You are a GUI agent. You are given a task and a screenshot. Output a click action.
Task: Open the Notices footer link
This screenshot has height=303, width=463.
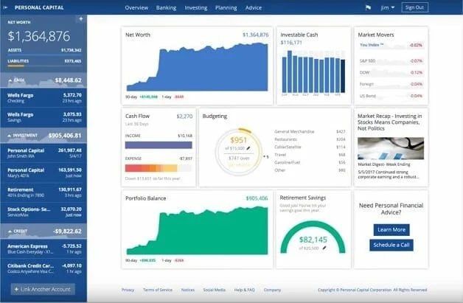pos(188,290)
